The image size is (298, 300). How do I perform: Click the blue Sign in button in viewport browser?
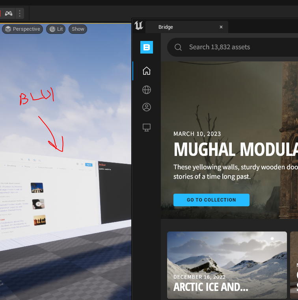click(x=89, y=165)
